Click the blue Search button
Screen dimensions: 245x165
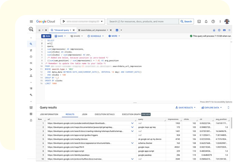point(186,22)
